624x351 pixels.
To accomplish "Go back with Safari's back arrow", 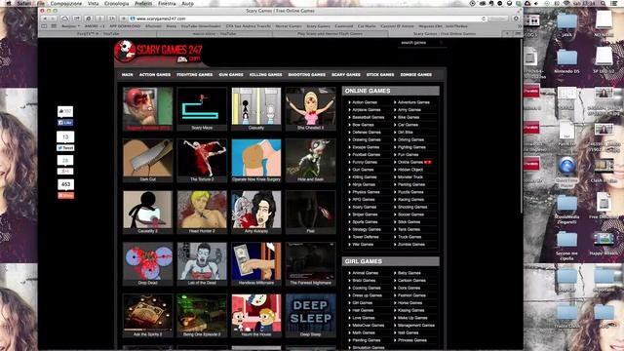I will point(45,19).
